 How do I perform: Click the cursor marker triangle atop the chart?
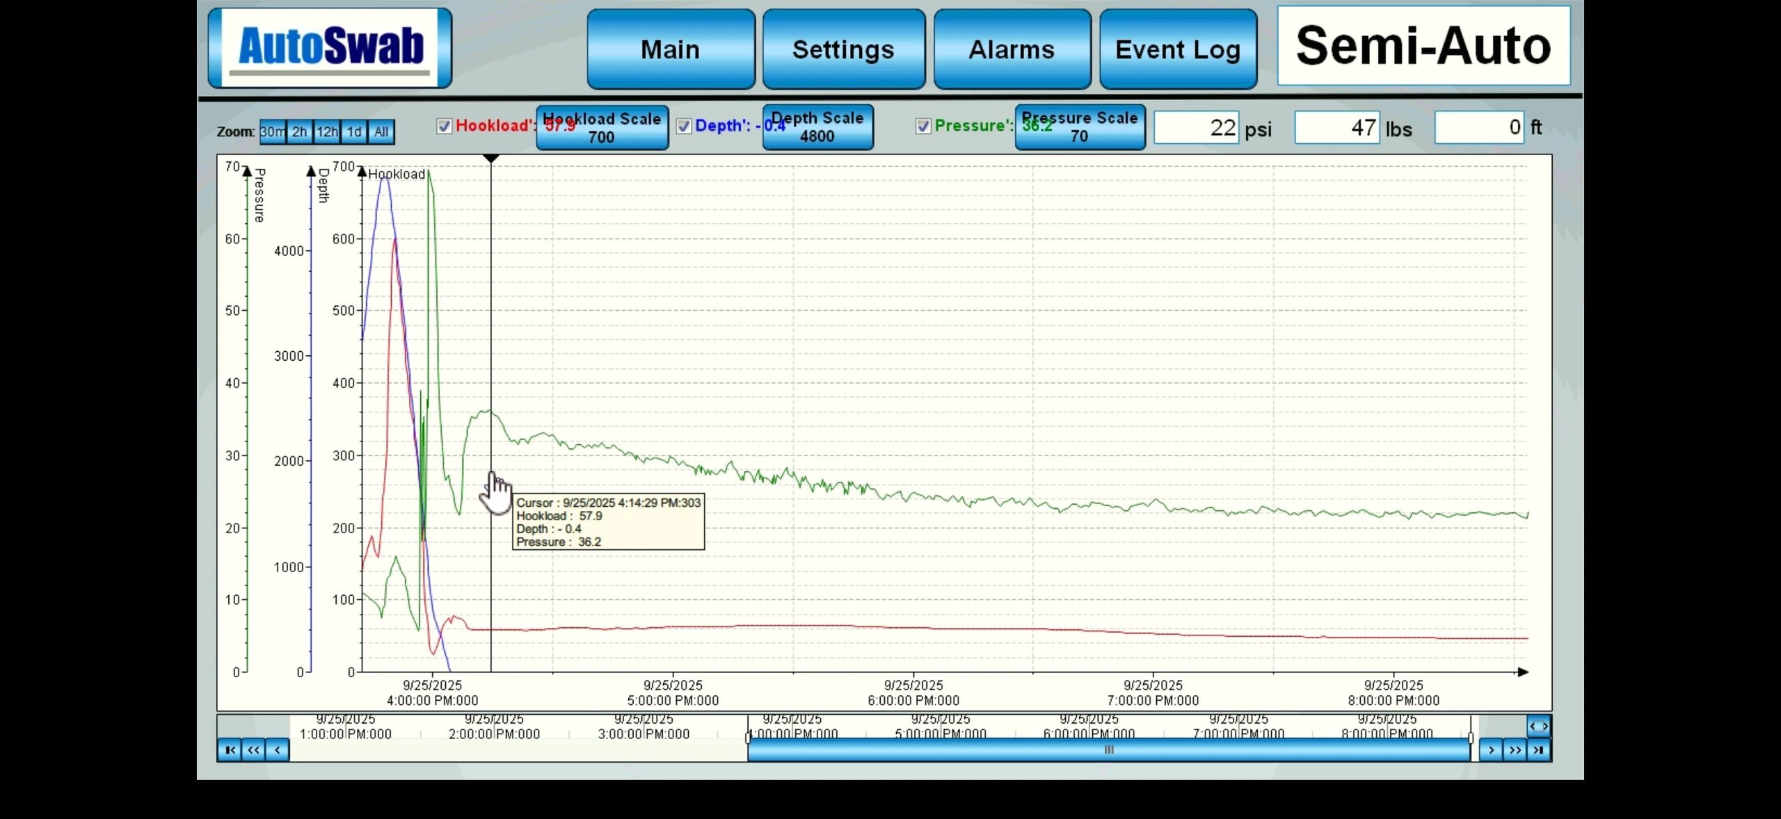(x=491, y=159)
